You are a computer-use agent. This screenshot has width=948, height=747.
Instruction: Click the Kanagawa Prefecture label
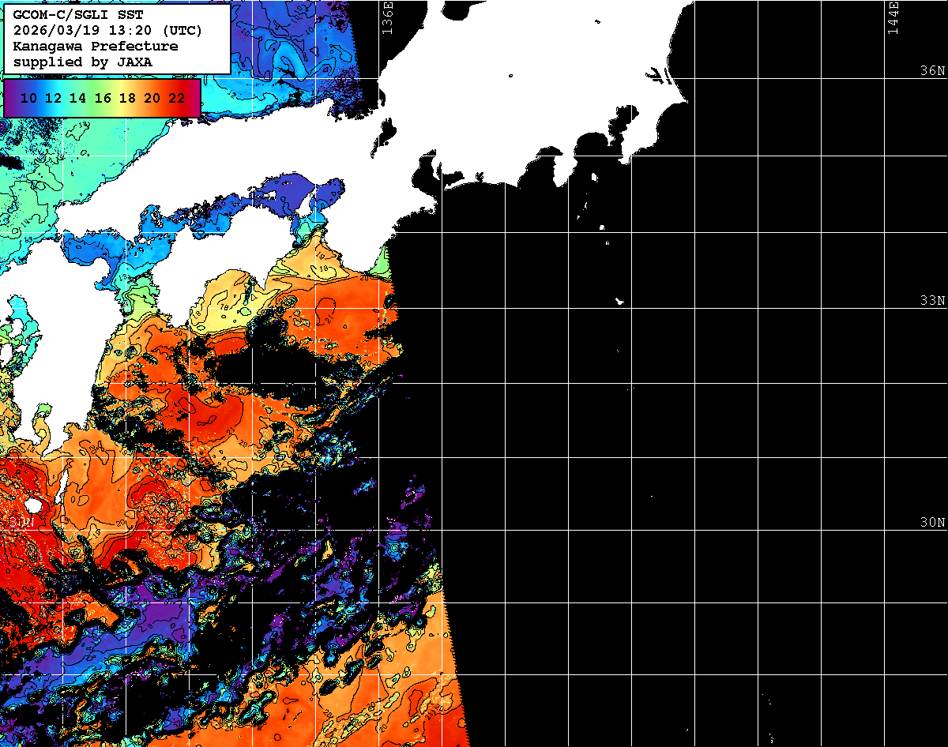(95, 47)
